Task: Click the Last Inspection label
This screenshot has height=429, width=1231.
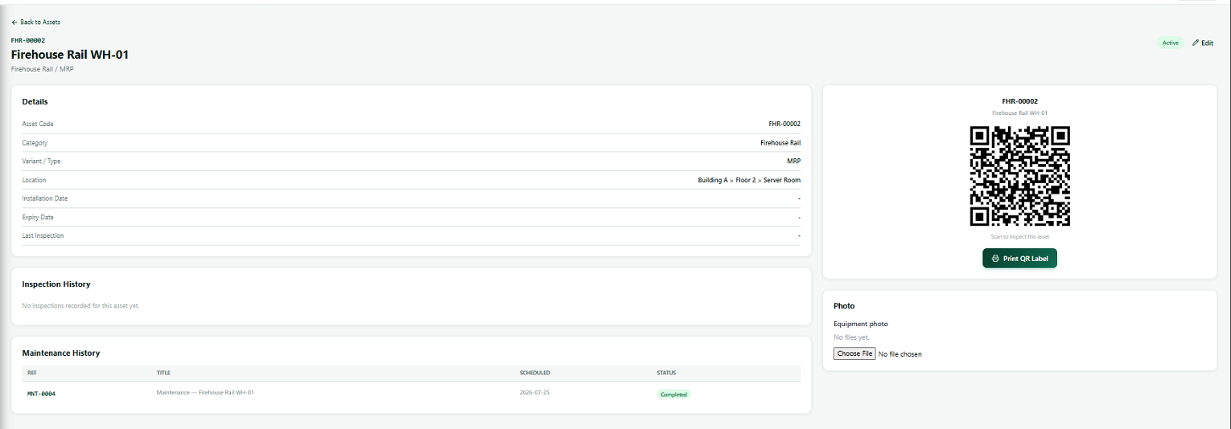Action: point(43,235)
